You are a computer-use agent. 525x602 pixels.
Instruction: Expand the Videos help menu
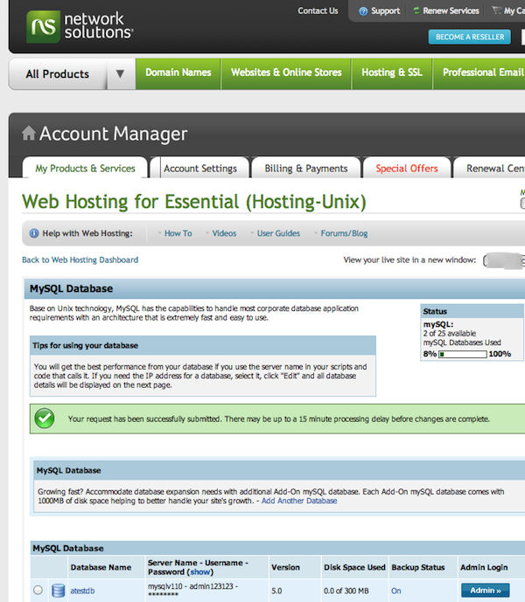223,233
